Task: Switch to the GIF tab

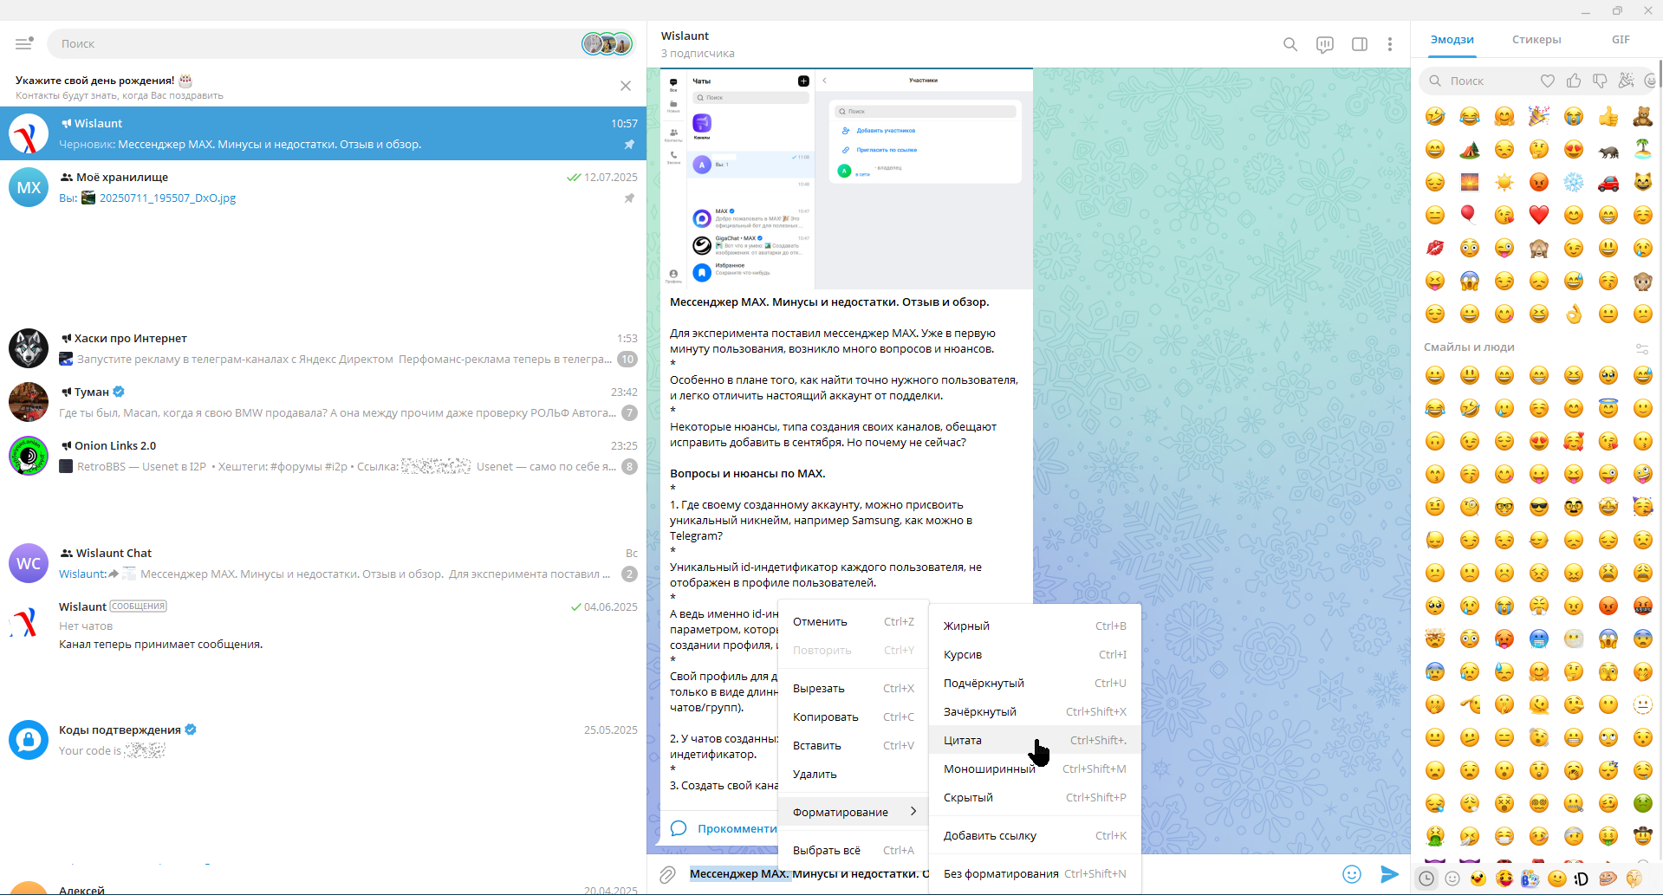Action: [1621, 40]
